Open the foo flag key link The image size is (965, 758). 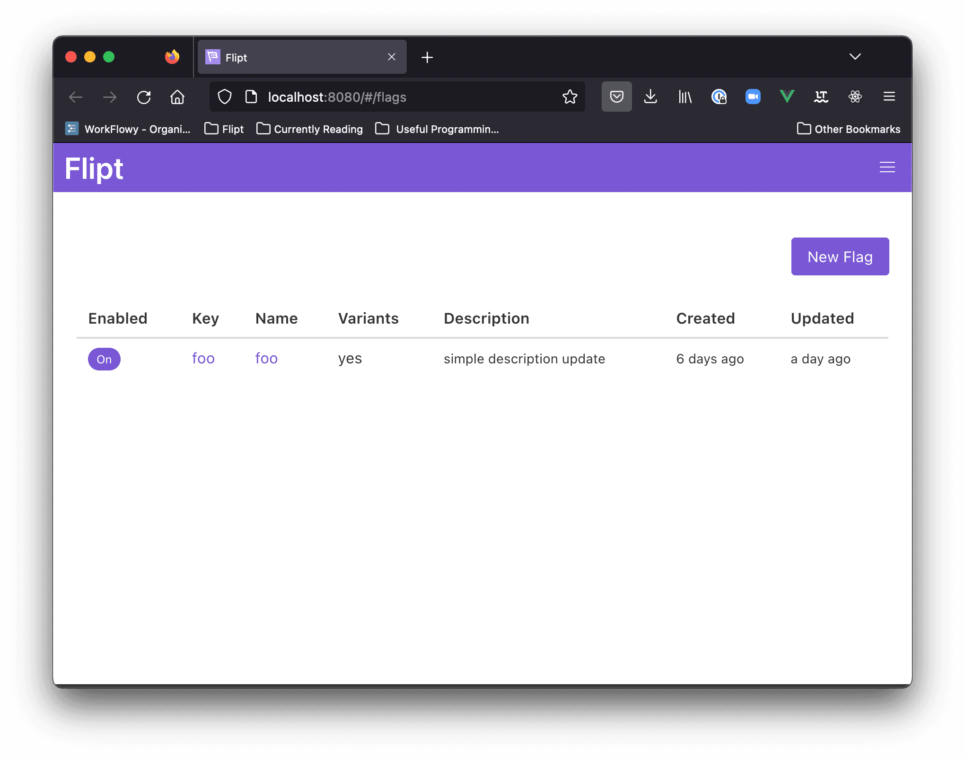coord(203,358)
